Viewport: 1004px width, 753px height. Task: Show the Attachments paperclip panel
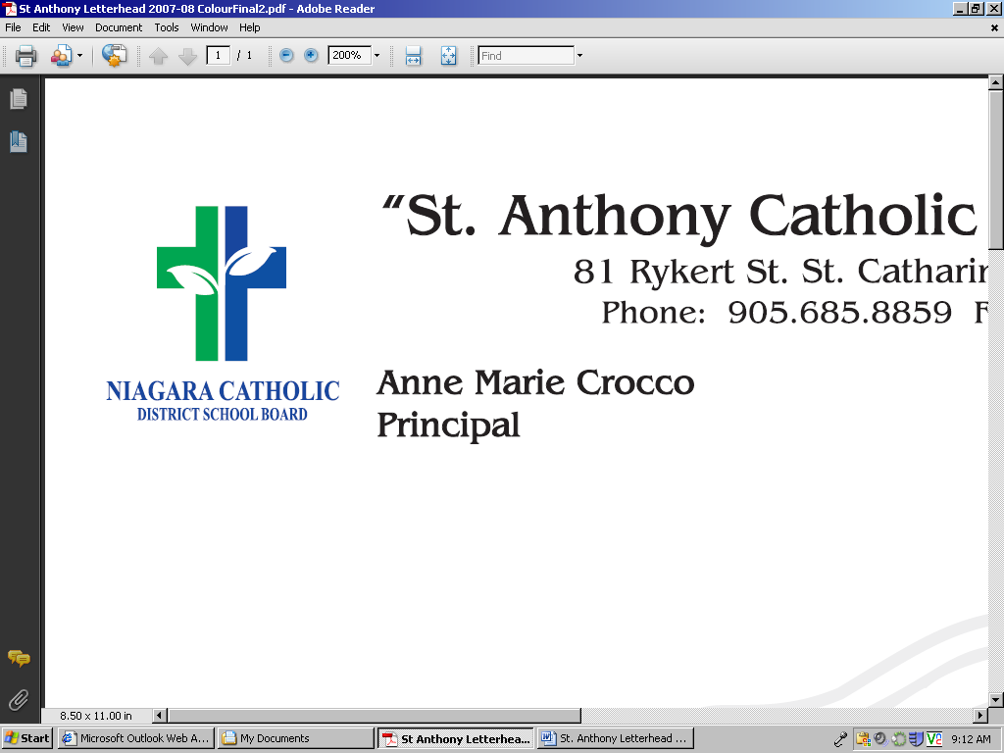click(x=18, y=700)
